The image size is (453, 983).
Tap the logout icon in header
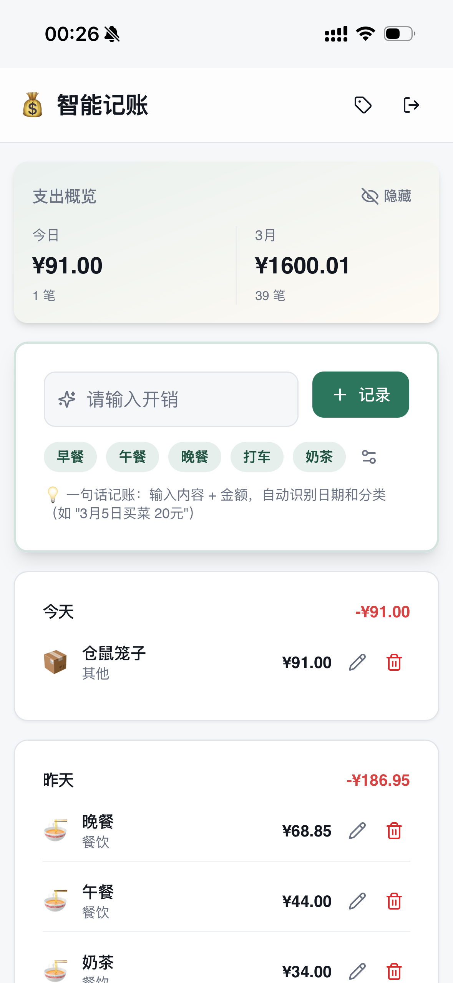pyautogui.click(x=411, y=105)
